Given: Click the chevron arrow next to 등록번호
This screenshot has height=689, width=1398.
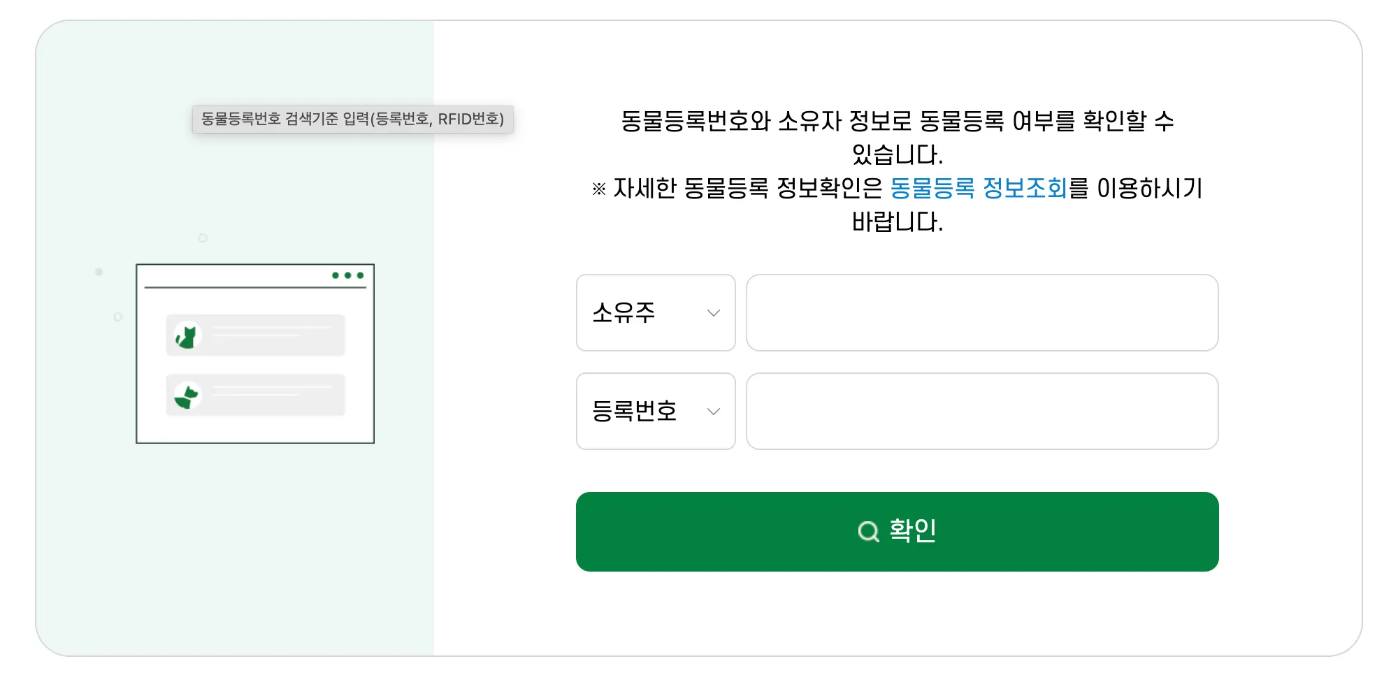Looking at the screenshot, I should (x=713, y=412).
